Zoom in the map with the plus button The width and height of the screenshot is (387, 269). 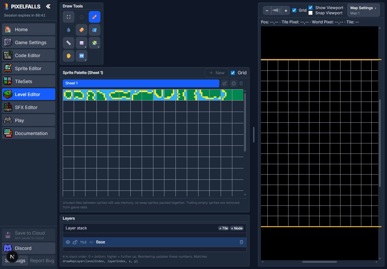(x=286, y=11)
